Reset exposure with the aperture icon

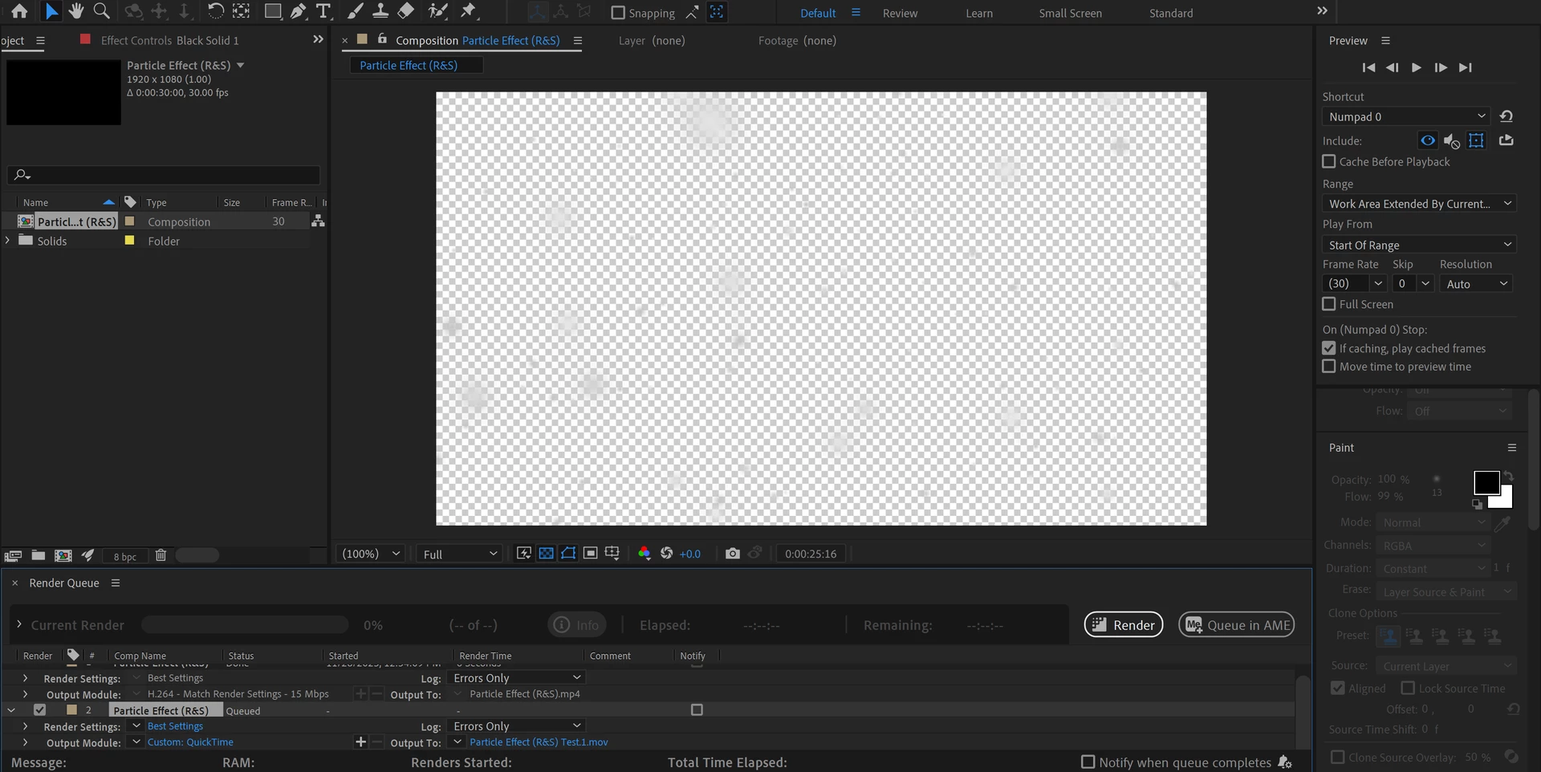tap(666, 553)
